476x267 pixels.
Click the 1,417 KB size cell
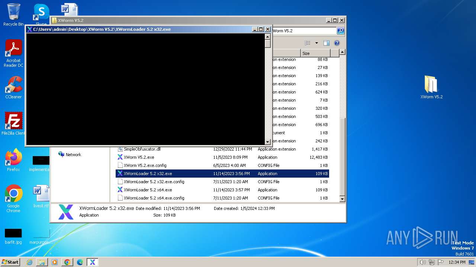coord(320,149)
